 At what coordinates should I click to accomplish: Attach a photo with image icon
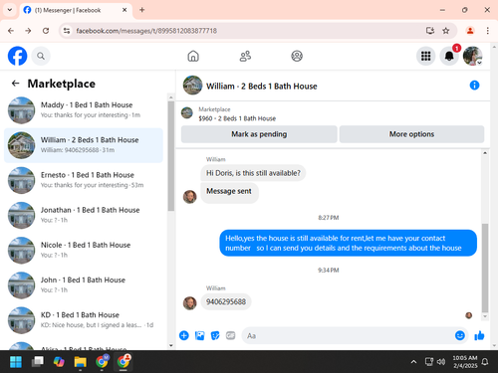(199, 335)
